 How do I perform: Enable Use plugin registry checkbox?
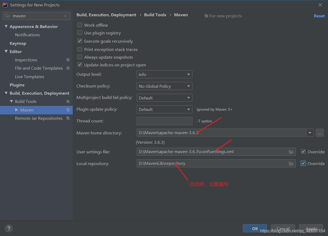click(80, 33)
